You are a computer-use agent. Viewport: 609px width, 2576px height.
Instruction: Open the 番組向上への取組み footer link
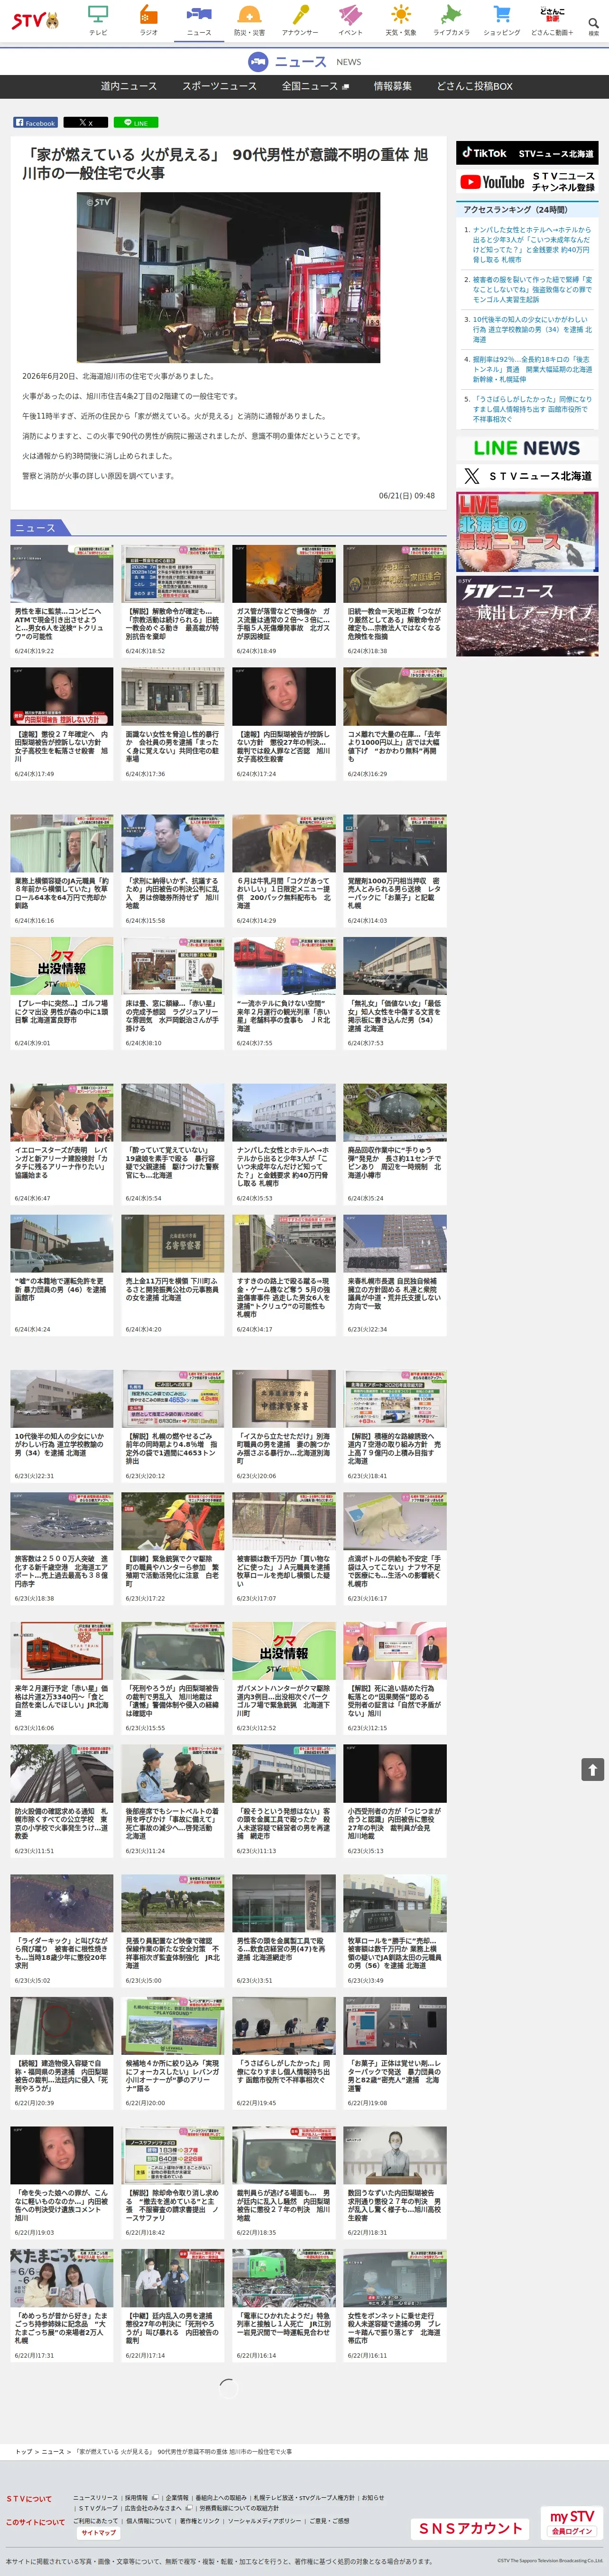[x=221, y=2497]
